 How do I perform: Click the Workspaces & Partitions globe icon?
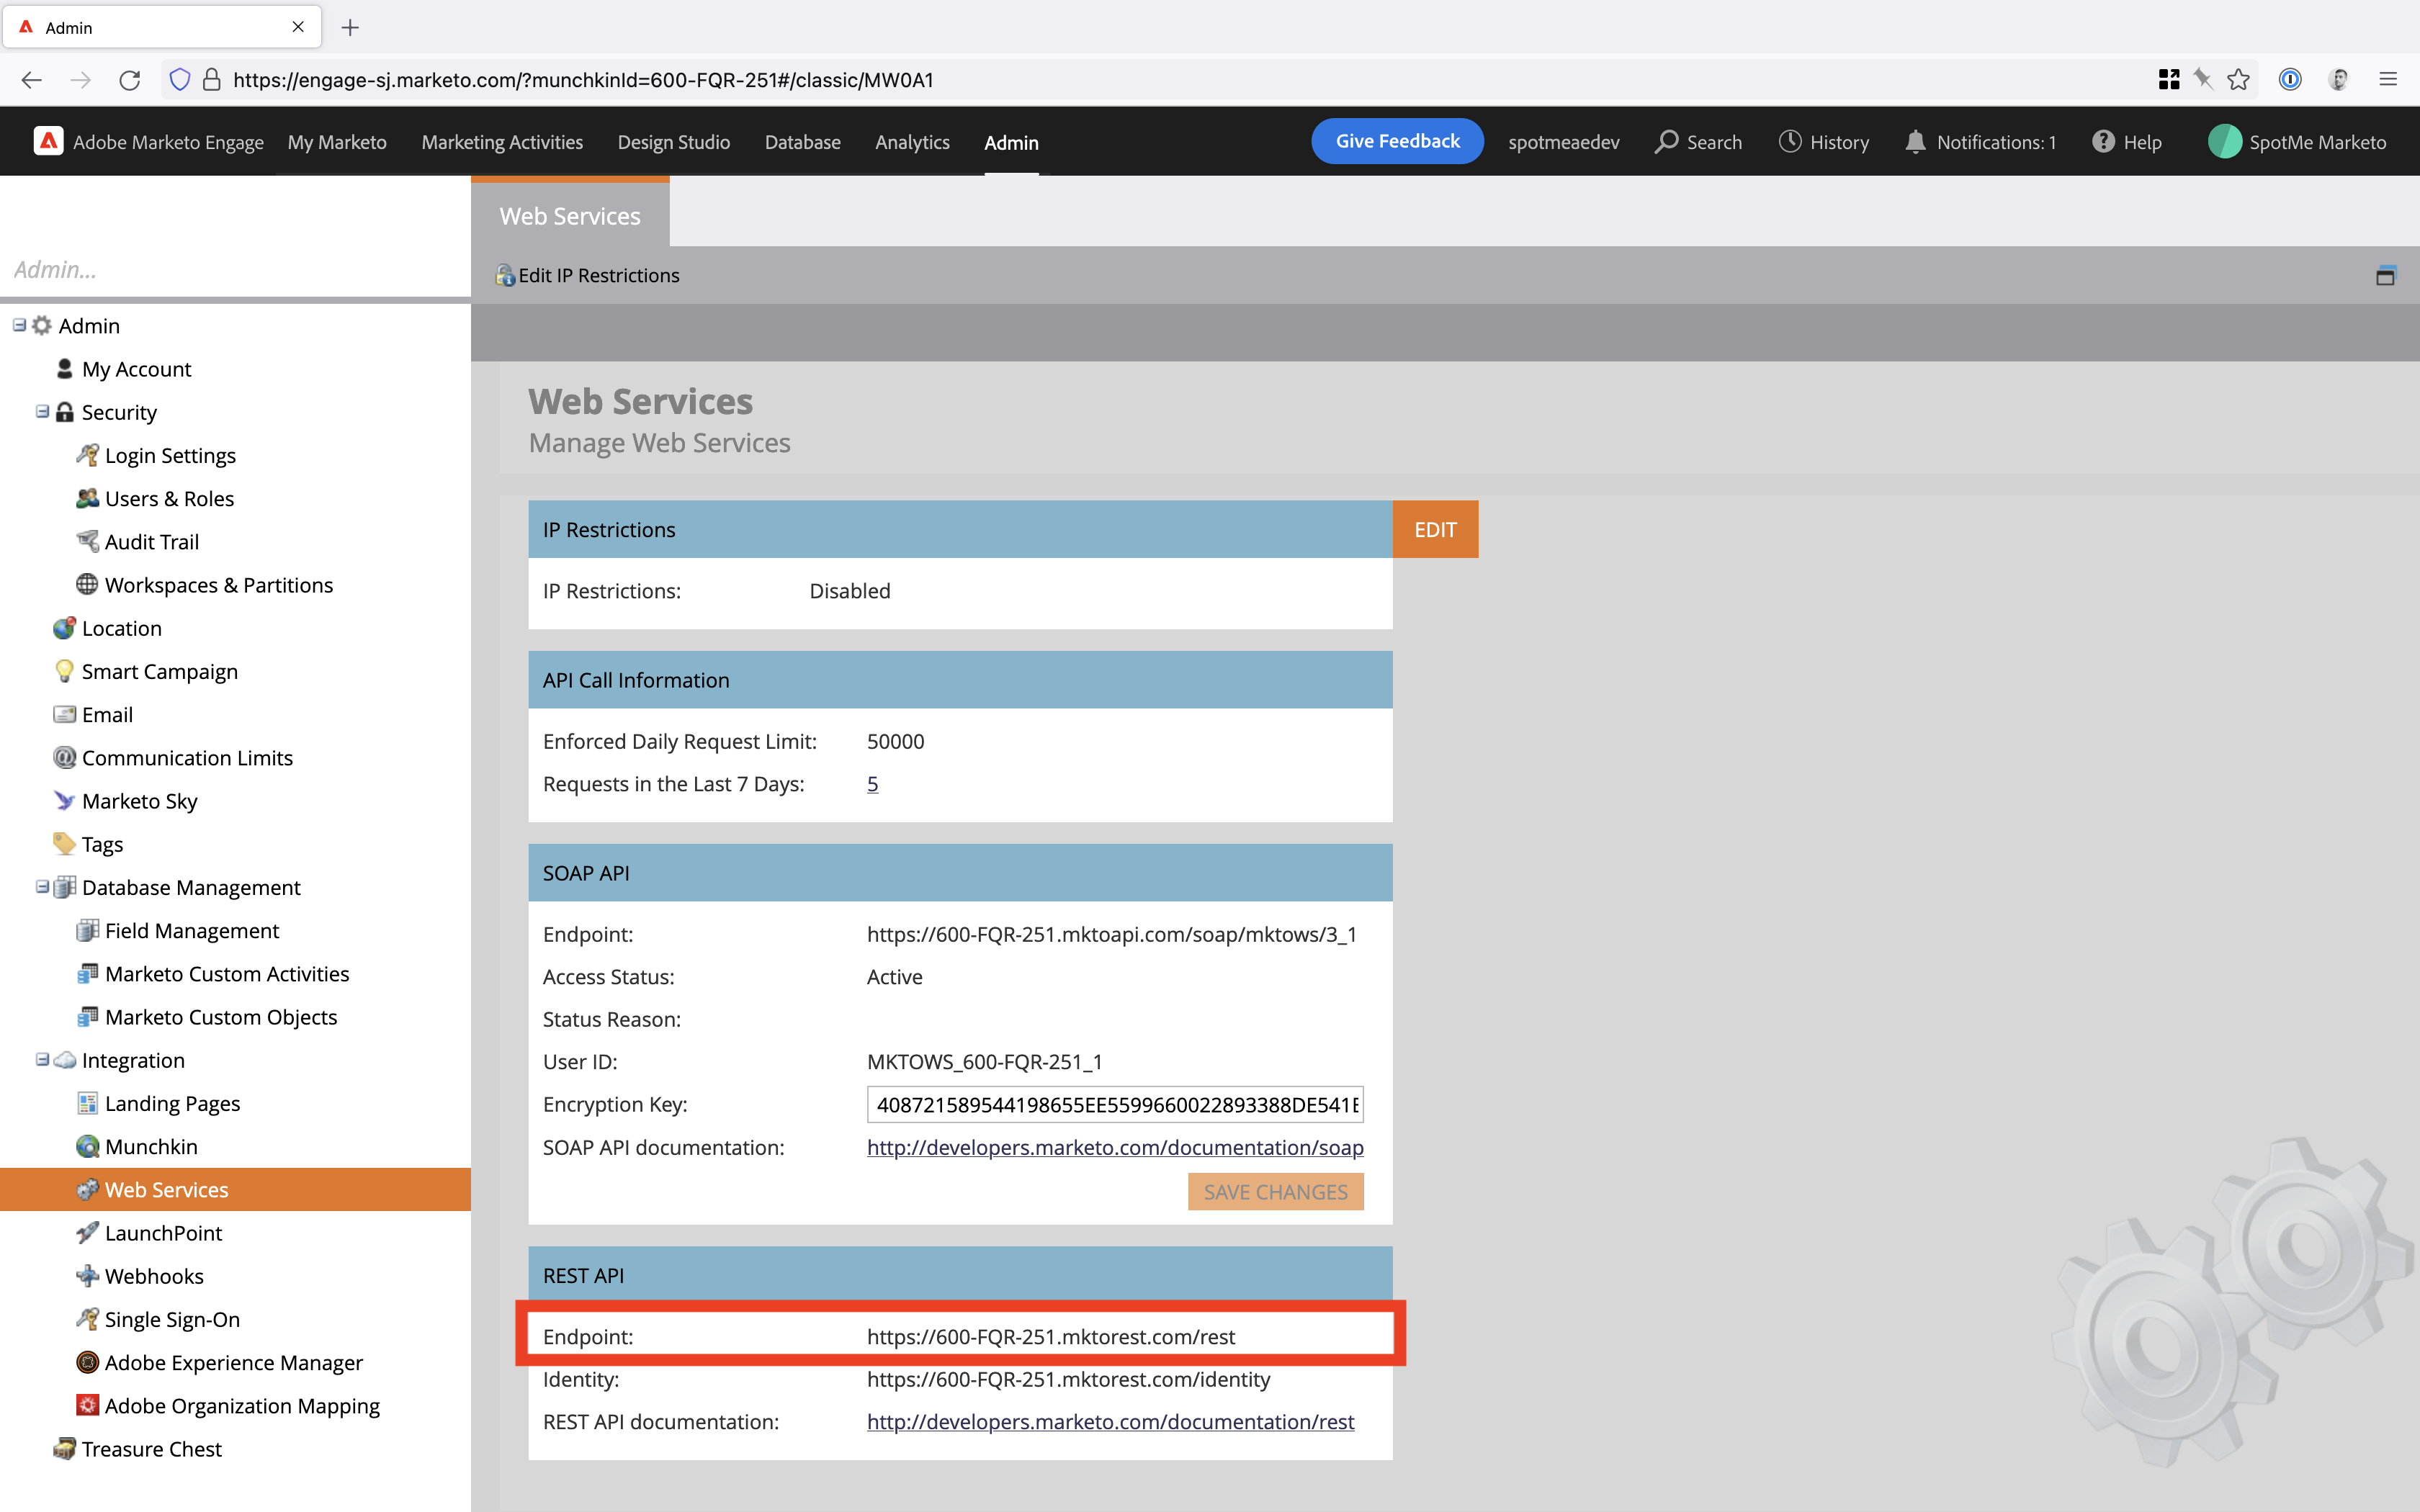pyautogui.click(x=88, y=584)
